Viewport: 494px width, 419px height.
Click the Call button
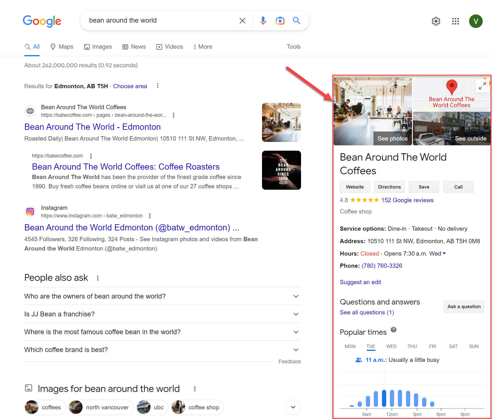coord(458,187)
